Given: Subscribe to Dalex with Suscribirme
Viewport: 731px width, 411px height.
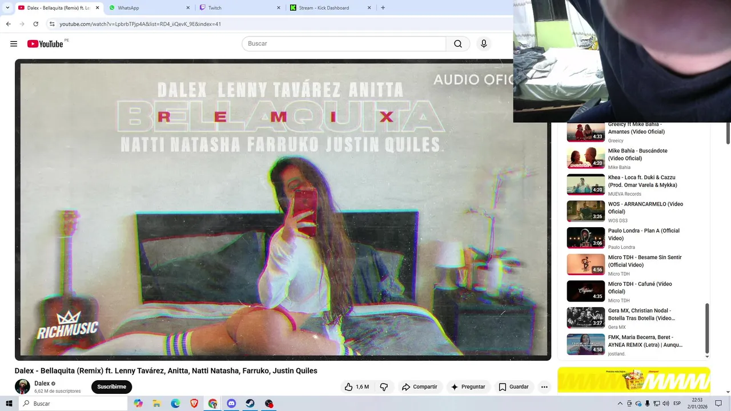Looking at the screenshot, I should click(111, 387).
